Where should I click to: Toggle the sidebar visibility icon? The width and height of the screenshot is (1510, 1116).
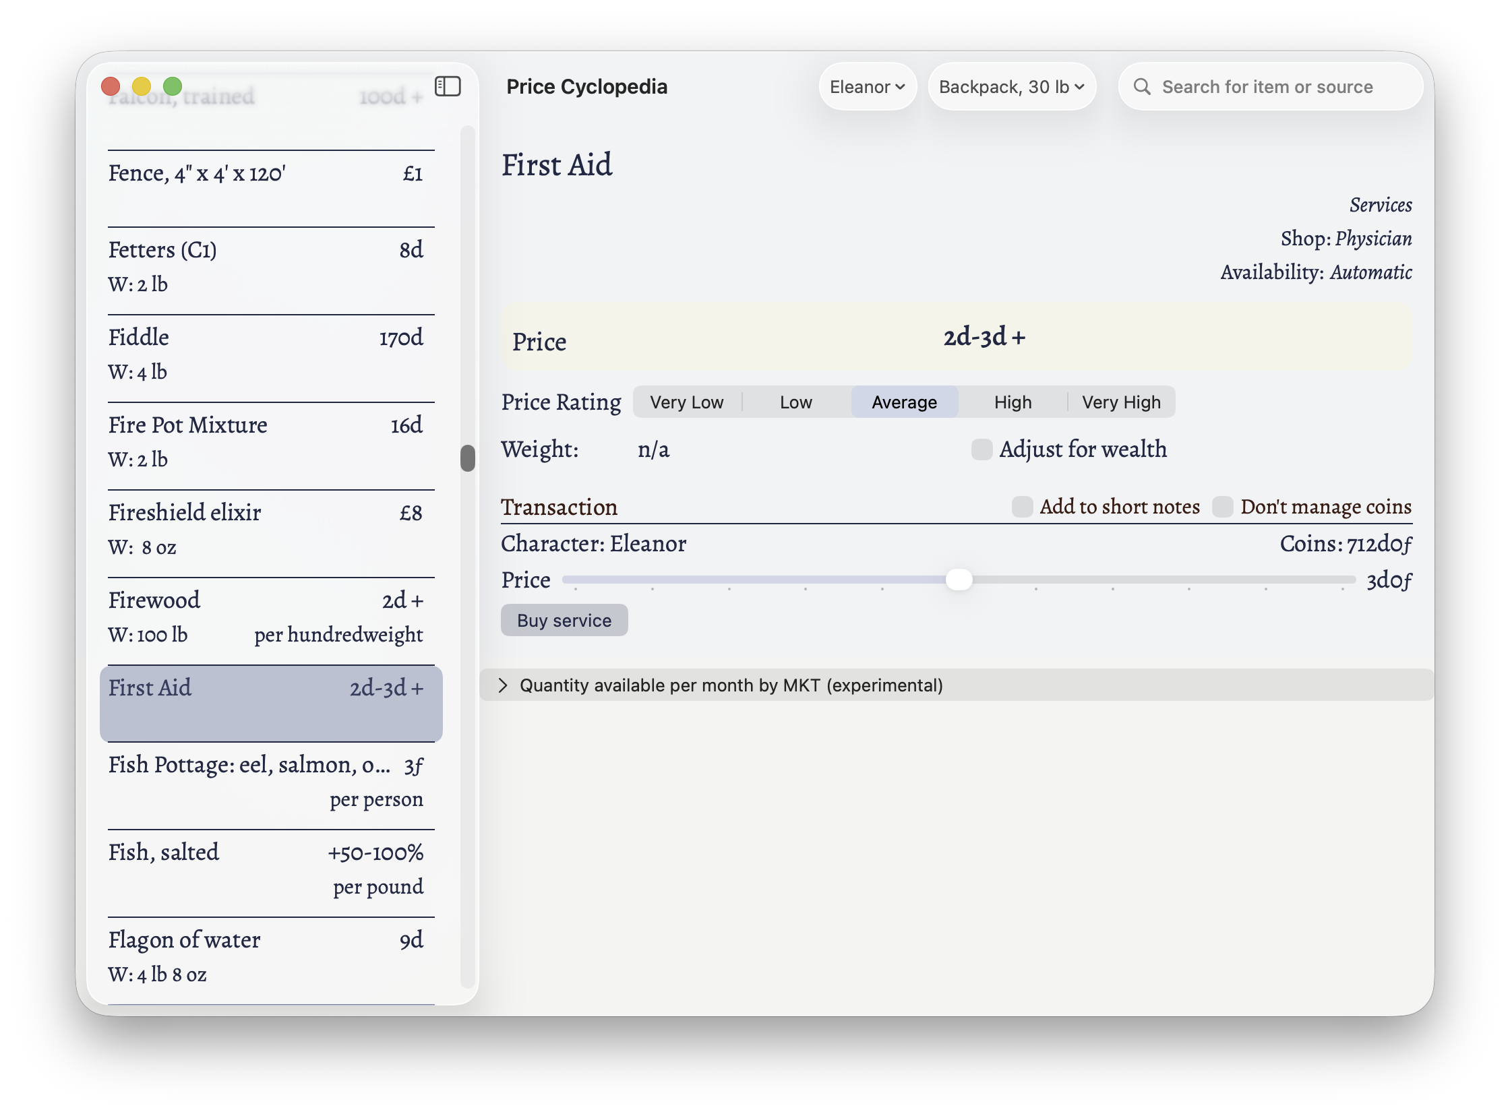tap(447, 86)
